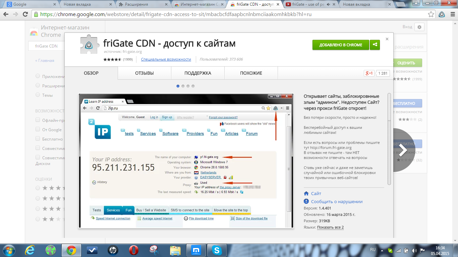This screenshot has width=458, height=257.
Task: Reload the page with refresh icon
Action: pos(25,14)
